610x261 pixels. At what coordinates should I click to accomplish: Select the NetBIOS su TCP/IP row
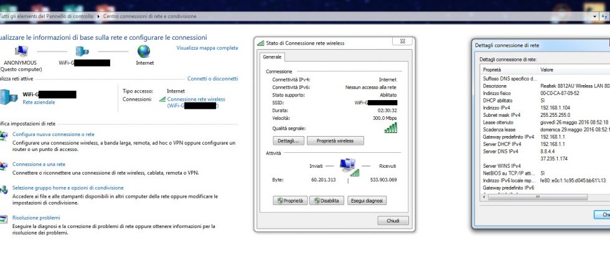coord(545,173)
